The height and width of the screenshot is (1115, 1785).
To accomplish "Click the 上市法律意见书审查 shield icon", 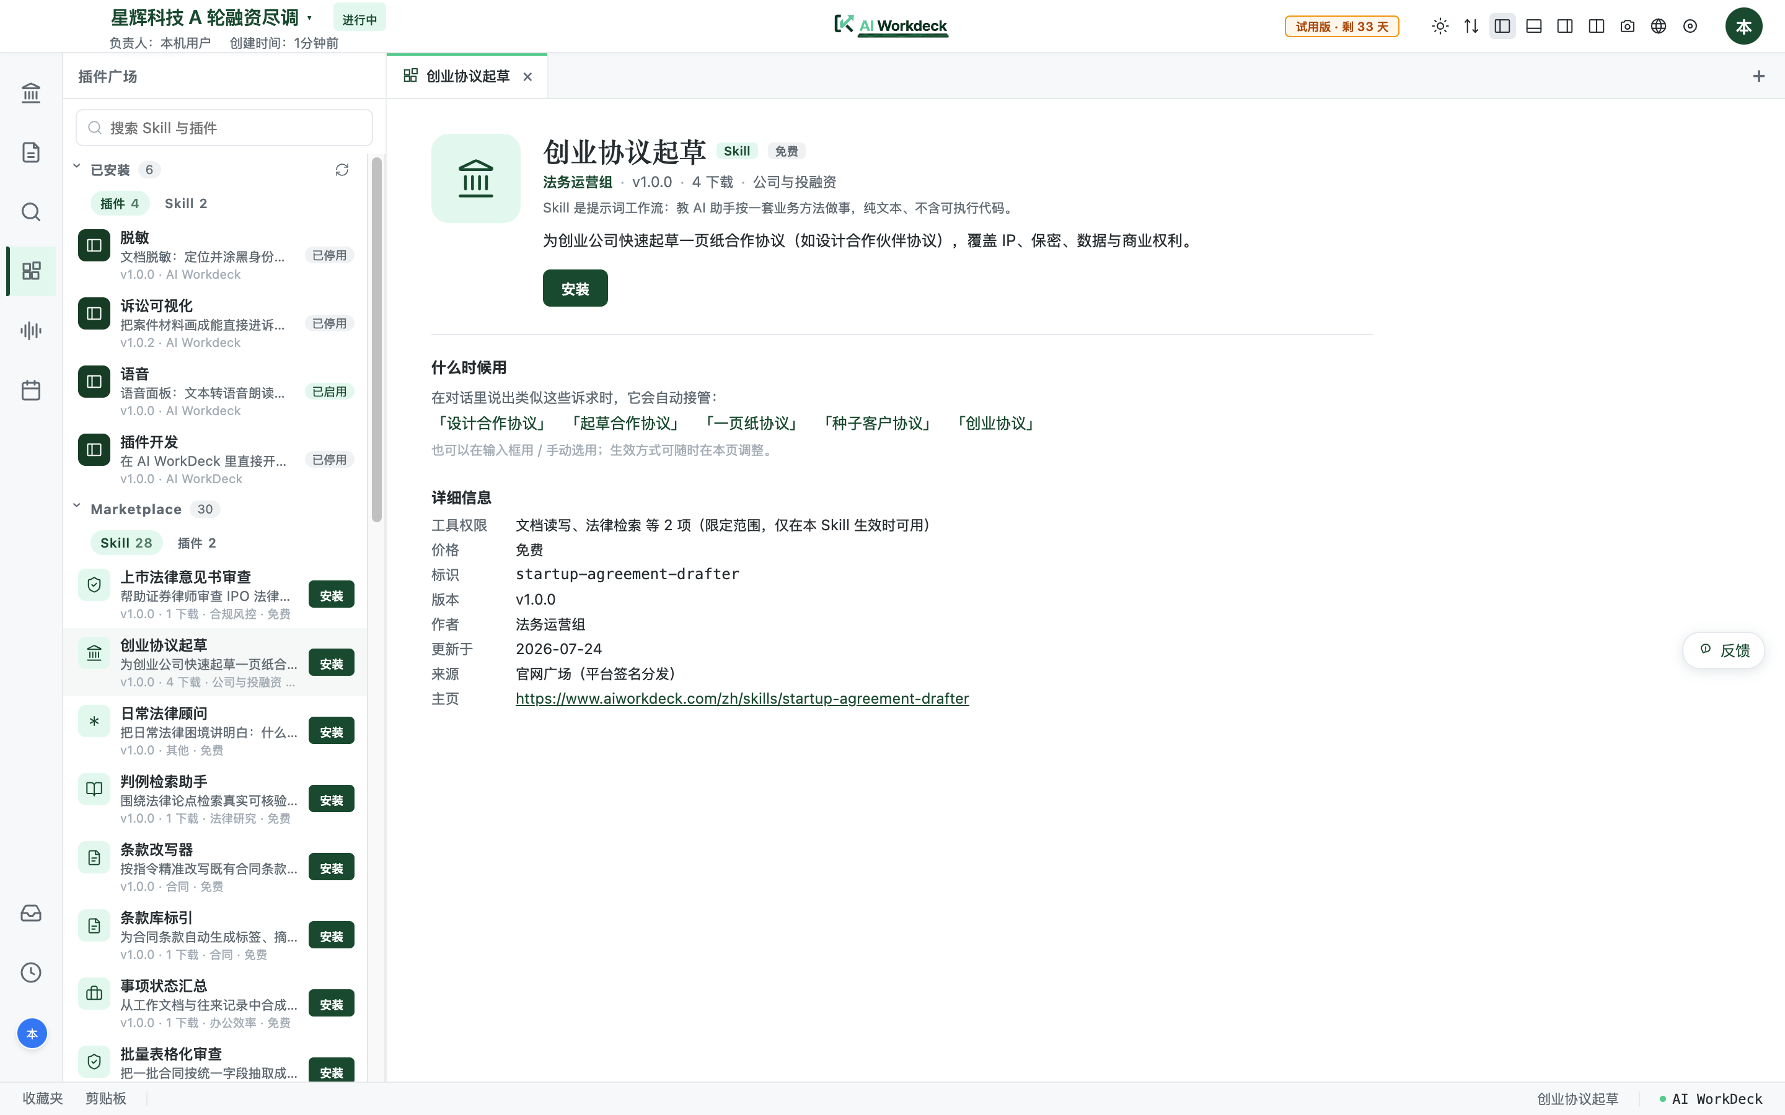I will point(94,585).
